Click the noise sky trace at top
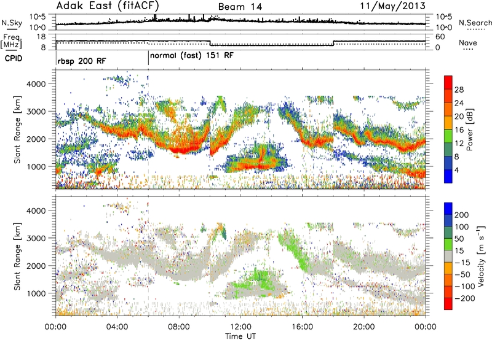The height and width of the screenshot is (340, 492). pyautogui.click(x=240, y=20)
